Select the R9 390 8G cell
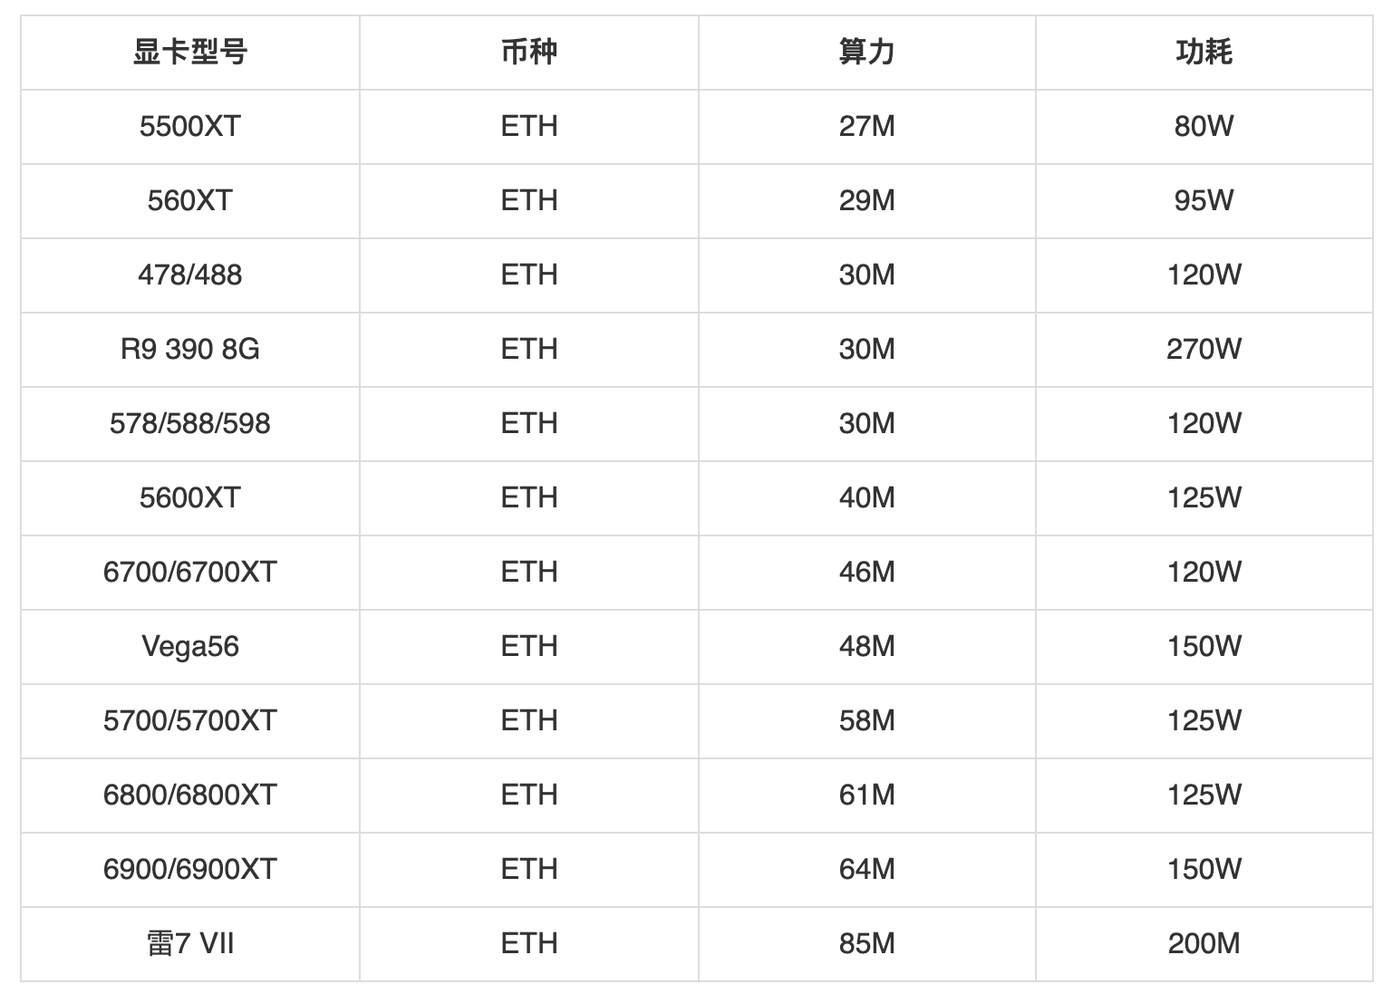1383x984 pixels. point(190,350)
